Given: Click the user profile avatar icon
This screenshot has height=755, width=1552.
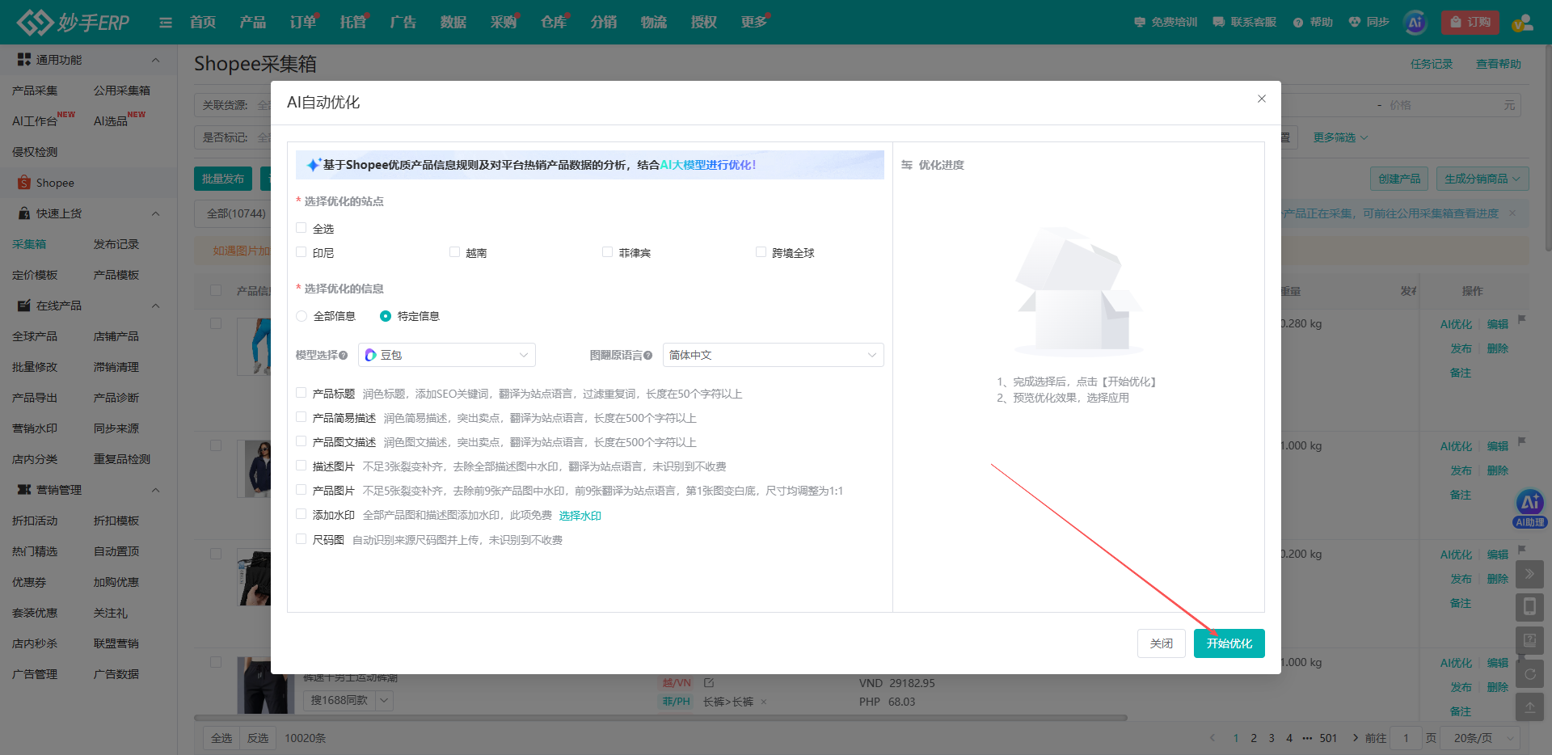Looking at the screenshot, I should pyautogui.click(x=1523, y=23).
